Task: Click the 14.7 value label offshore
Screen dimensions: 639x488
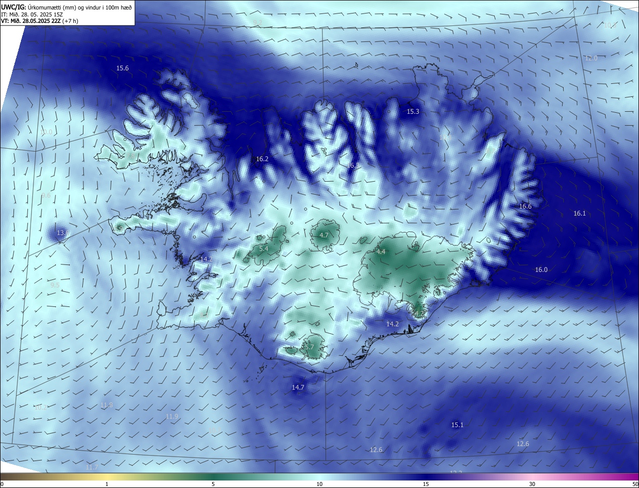Action: pyautogui.click(x=298, y=388)
